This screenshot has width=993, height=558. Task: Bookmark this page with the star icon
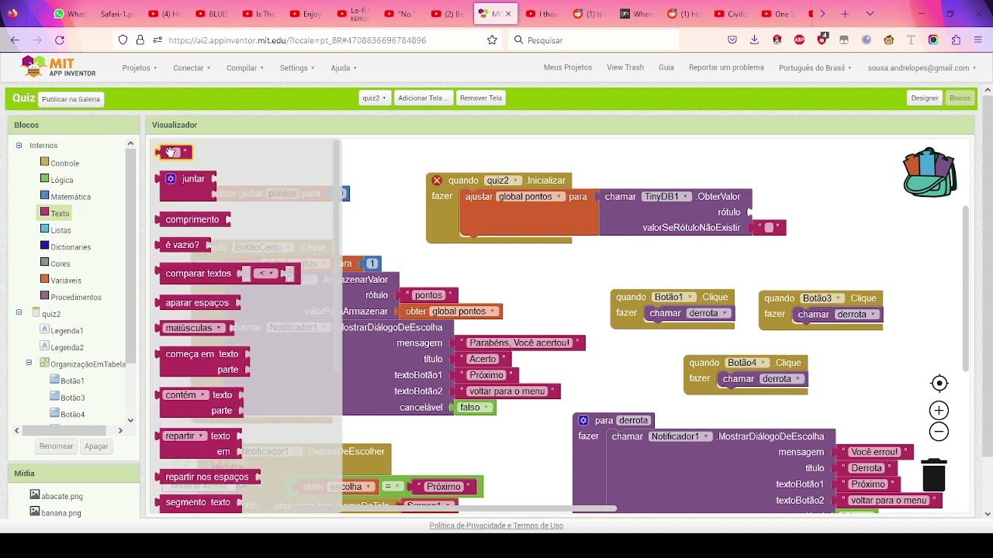coord(492,40)
